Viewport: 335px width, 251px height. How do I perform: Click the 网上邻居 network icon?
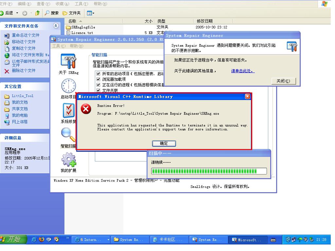(x=7, y=122)
